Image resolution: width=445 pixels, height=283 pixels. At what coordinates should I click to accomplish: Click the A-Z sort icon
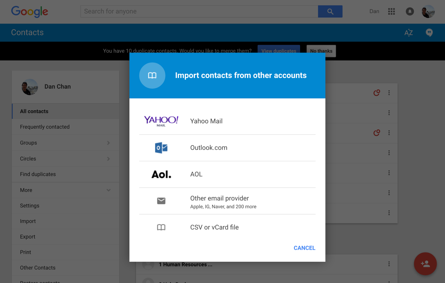pos(408,33)
